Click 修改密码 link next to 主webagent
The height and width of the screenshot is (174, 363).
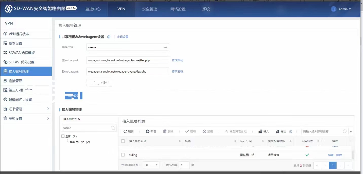(x=177, y=60)
